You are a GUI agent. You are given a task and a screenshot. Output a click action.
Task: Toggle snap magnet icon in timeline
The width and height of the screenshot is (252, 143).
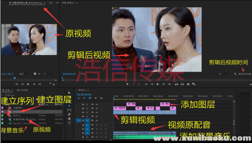tap(85, 98)
